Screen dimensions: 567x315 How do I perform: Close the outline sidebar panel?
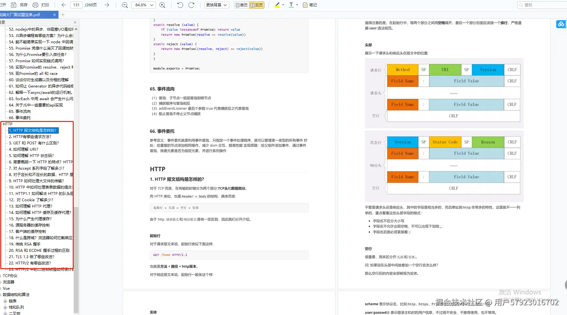(x=75, y=22)
